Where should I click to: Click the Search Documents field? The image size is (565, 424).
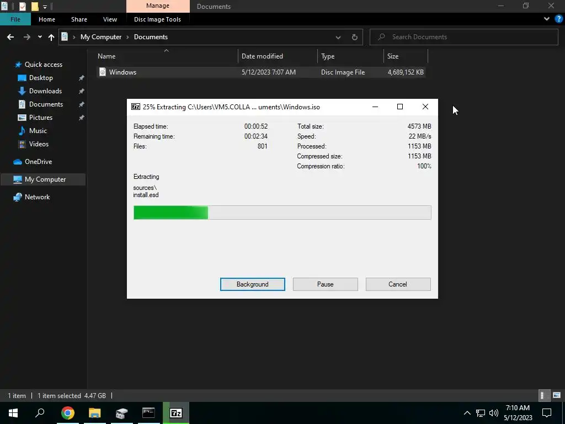(x=463, y=37)
